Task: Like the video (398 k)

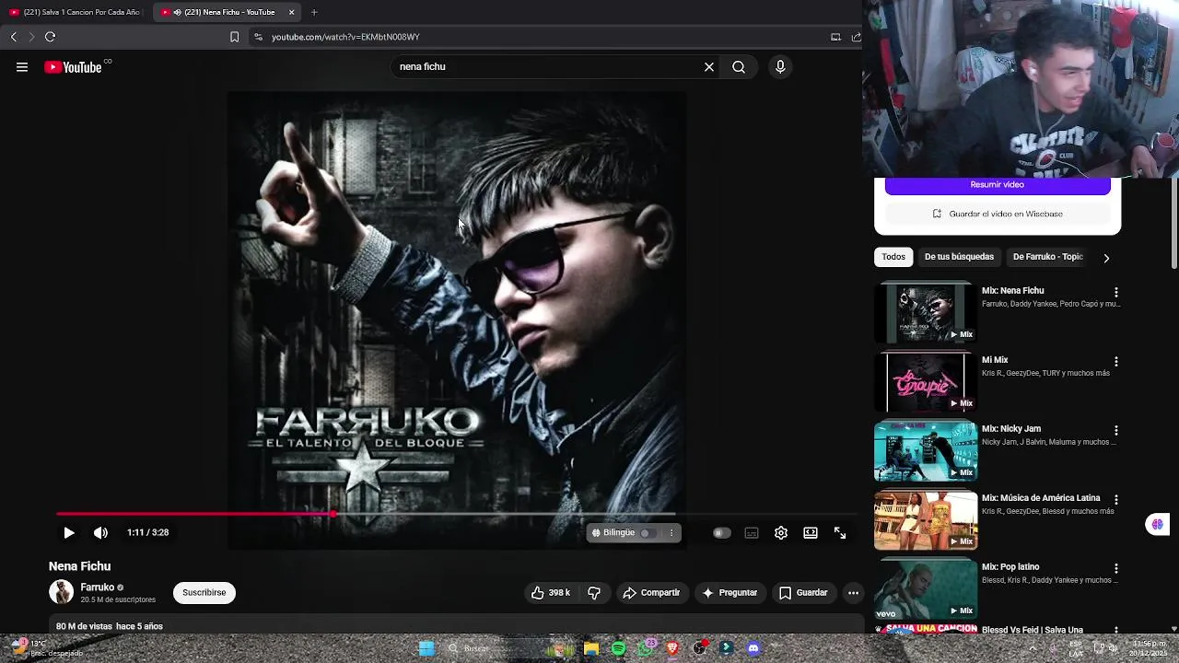Action: tap(551, 593)
